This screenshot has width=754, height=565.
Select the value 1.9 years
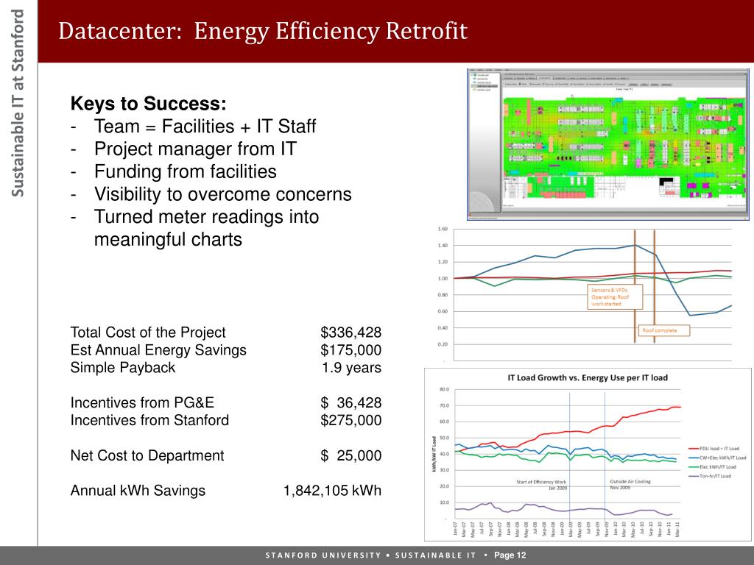coord(351,368)
